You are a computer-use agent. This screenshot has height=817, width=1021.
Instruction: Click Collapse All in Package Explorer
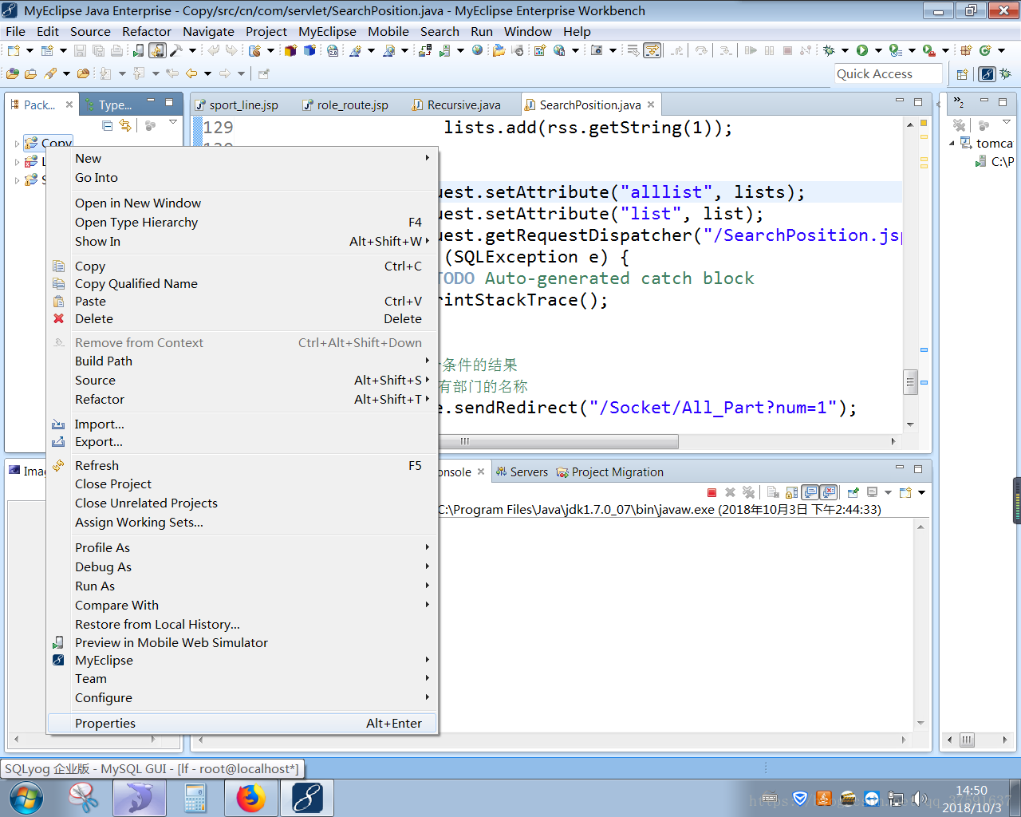(108, 125)
